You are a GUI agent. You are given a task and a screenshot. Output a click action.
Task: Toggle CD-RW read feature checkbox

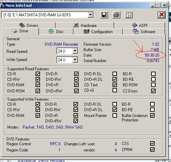[38, 79]
